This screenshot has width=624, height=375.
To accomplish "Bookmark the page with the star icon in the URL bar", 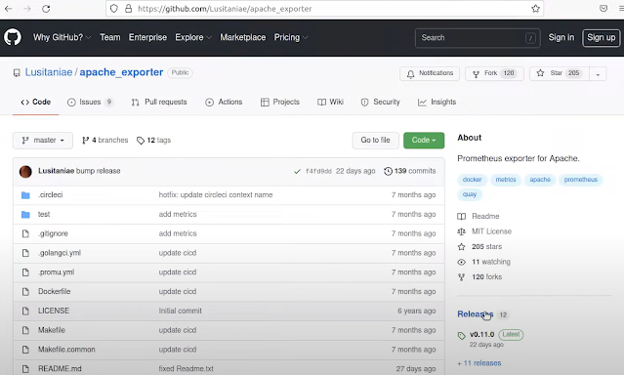I will (x=535, y=9).
